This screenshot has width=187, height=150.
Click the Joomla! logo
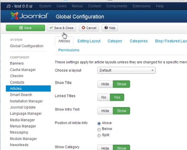(x=29, y=16)
